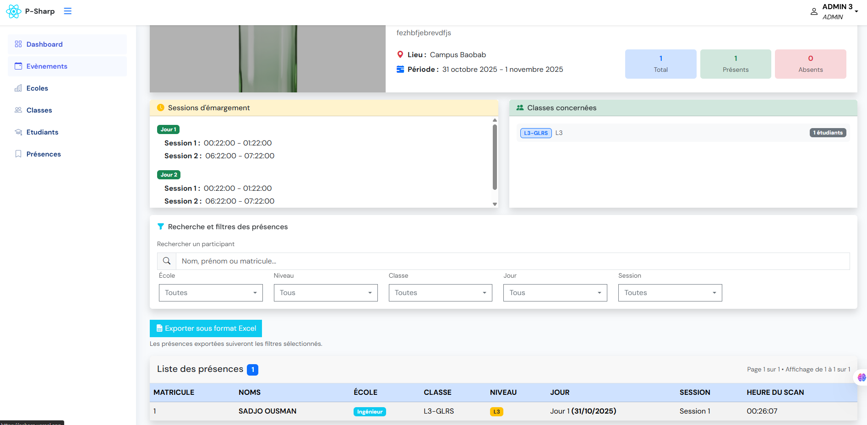
Task: Click the NOMS column header
Action: 250,393
